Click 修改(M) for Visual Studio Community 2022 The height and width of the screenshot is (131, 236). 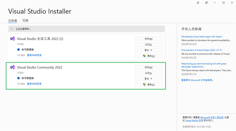click(x=149, y=67)
